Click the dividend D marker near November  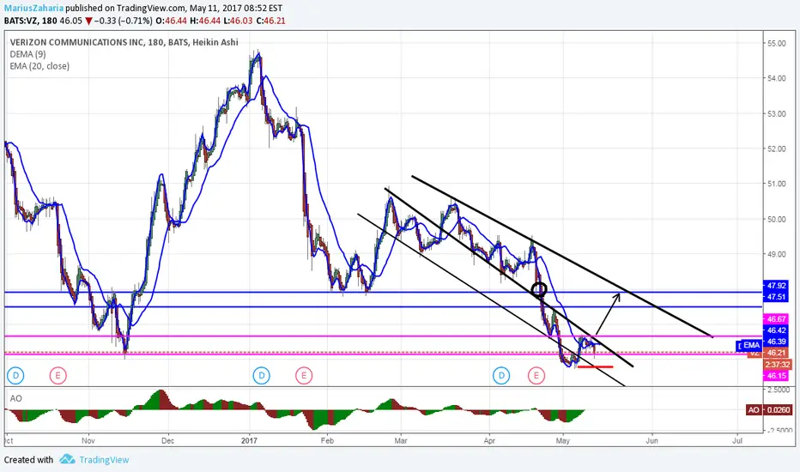click(x=15, y=376)
